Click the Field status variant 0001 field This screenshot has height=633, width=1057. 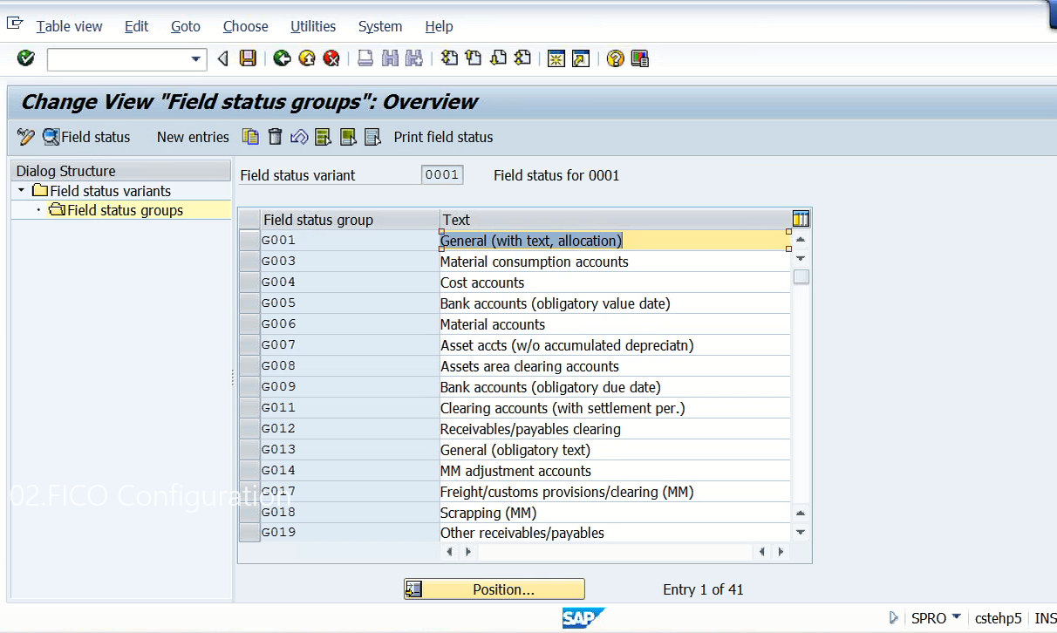[442, 174]
